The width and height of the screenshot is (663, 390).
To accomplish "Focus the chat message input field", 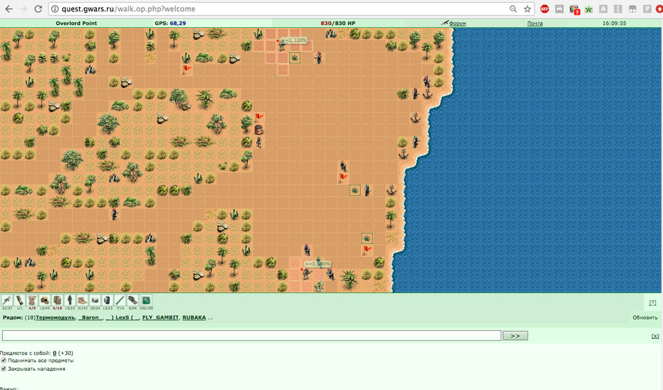I will pyautogui.click(x=252, y=335).
